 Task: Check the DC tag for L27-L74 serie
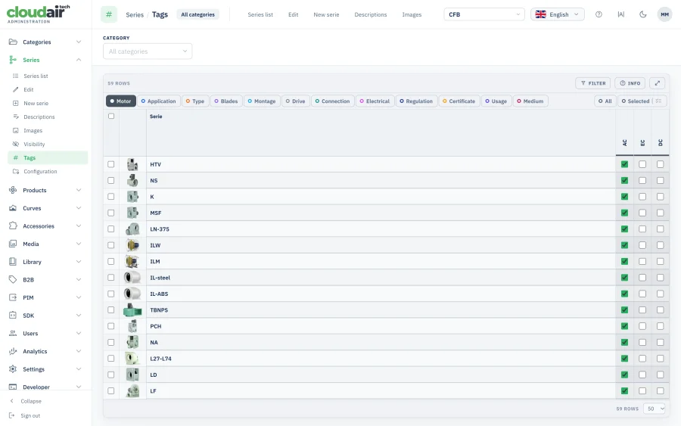click(x=660, y=358)
